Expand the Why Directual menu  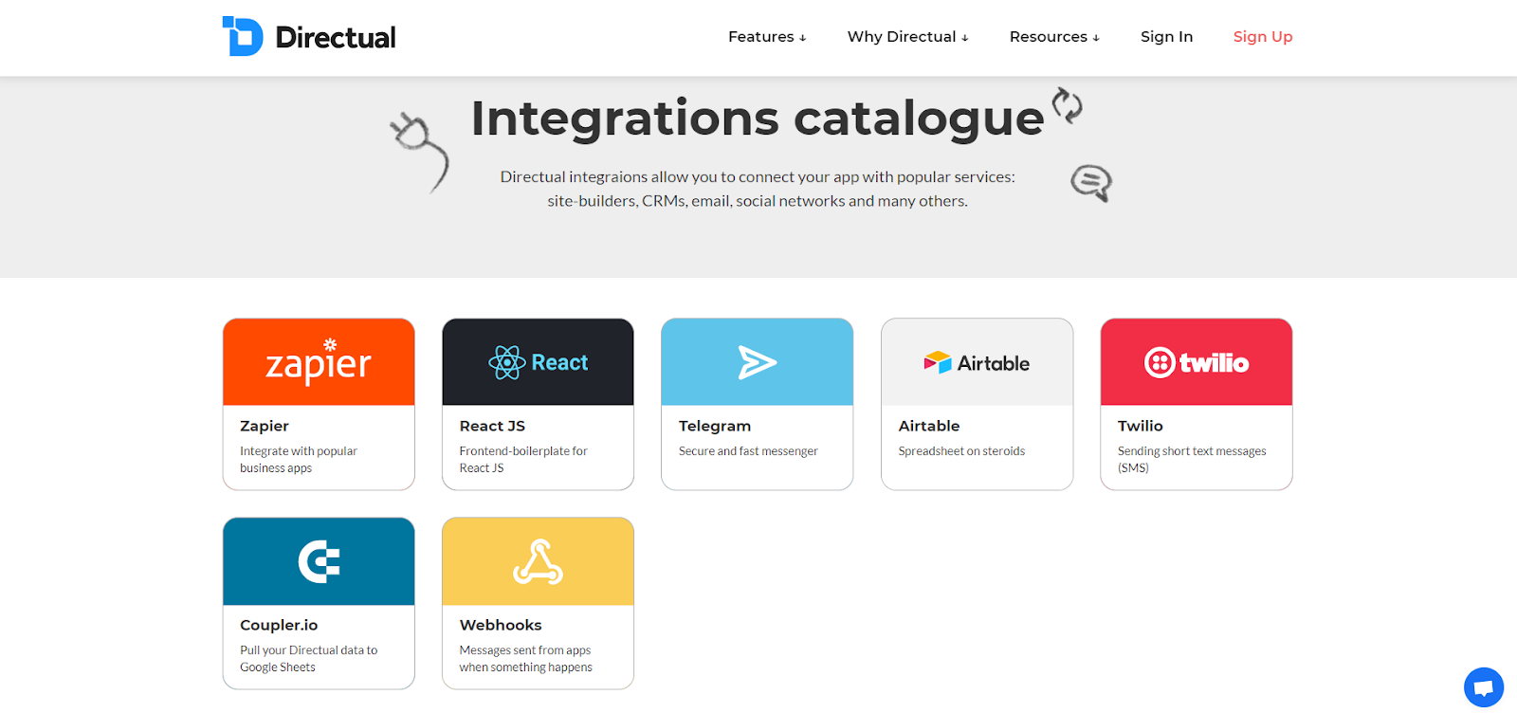pyautogui.click(x=908, y=37)
